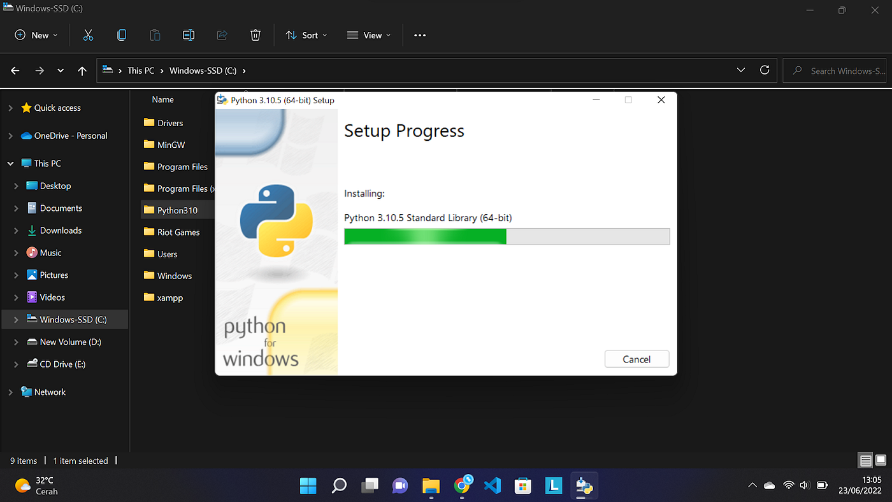This screenshot has height=502, width=892.
Task: Switch to the Python Setup window via taskbar
Action: point(584,485)
